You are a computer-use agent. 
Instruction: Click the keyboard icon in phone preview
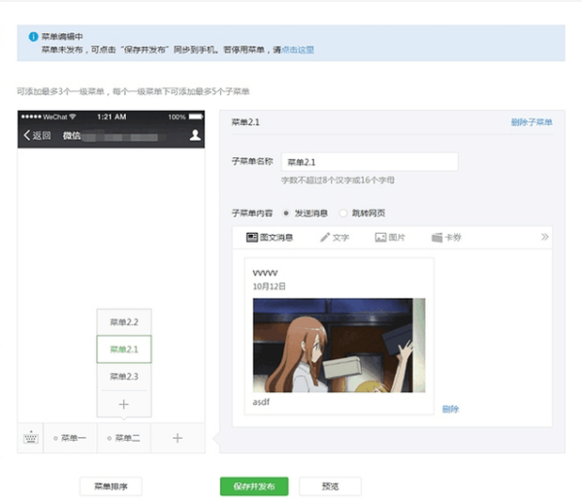pyautogui.click(x=30, y=438)
